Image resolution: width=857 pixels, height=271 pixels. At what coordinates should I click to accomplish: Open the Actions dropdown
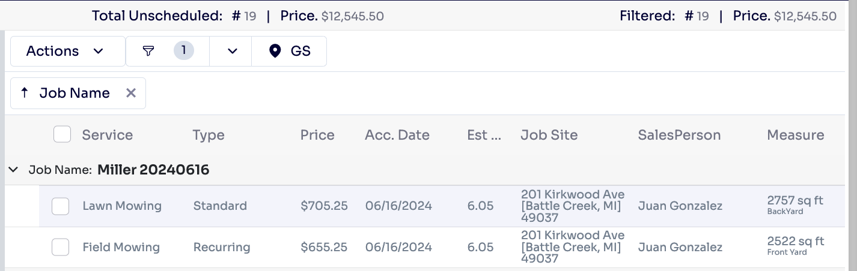coord(65,51)
